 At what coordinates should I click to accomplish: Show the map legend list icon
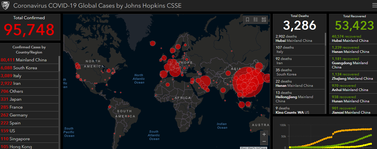click(x=256, y=20)
